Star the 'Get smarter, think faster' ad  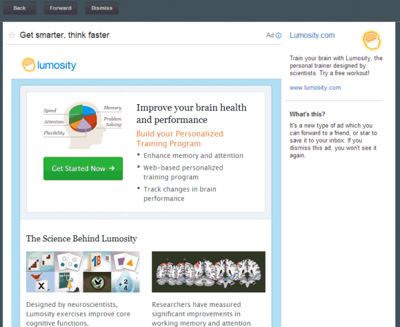pyautogui.click(x=12, y=35)
